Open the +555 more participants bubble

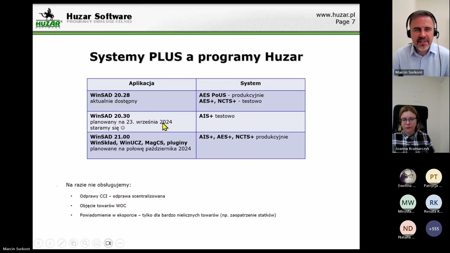434,228
